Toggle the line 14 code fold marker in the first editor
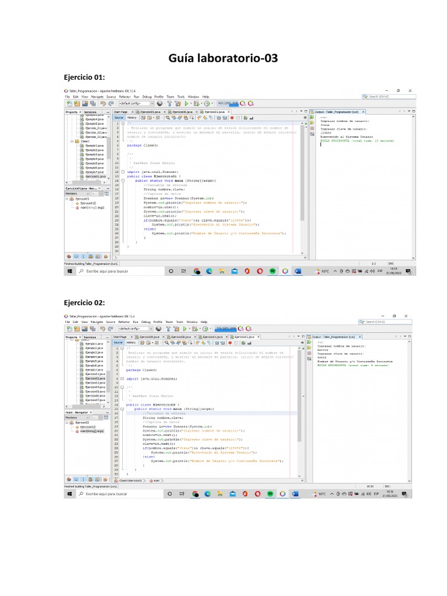 pyautogui.click(x=123, y=180)
